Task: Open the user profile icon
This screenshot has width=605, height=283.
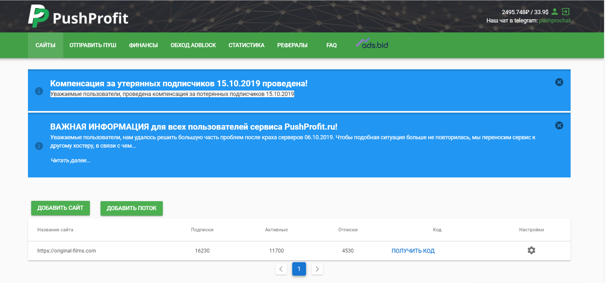Action: click(x=555, y=12)
